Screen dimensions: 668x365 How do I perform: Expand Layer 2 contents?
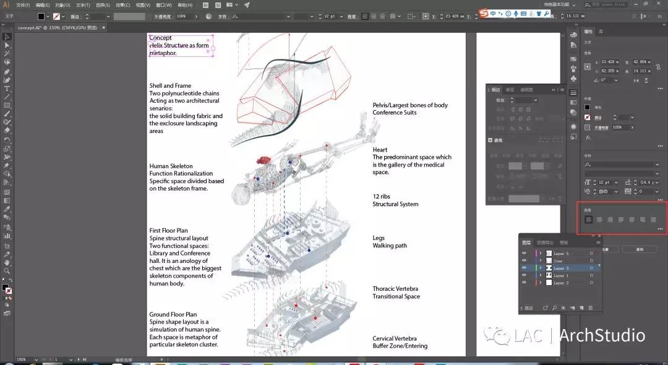tap(541, 282)
